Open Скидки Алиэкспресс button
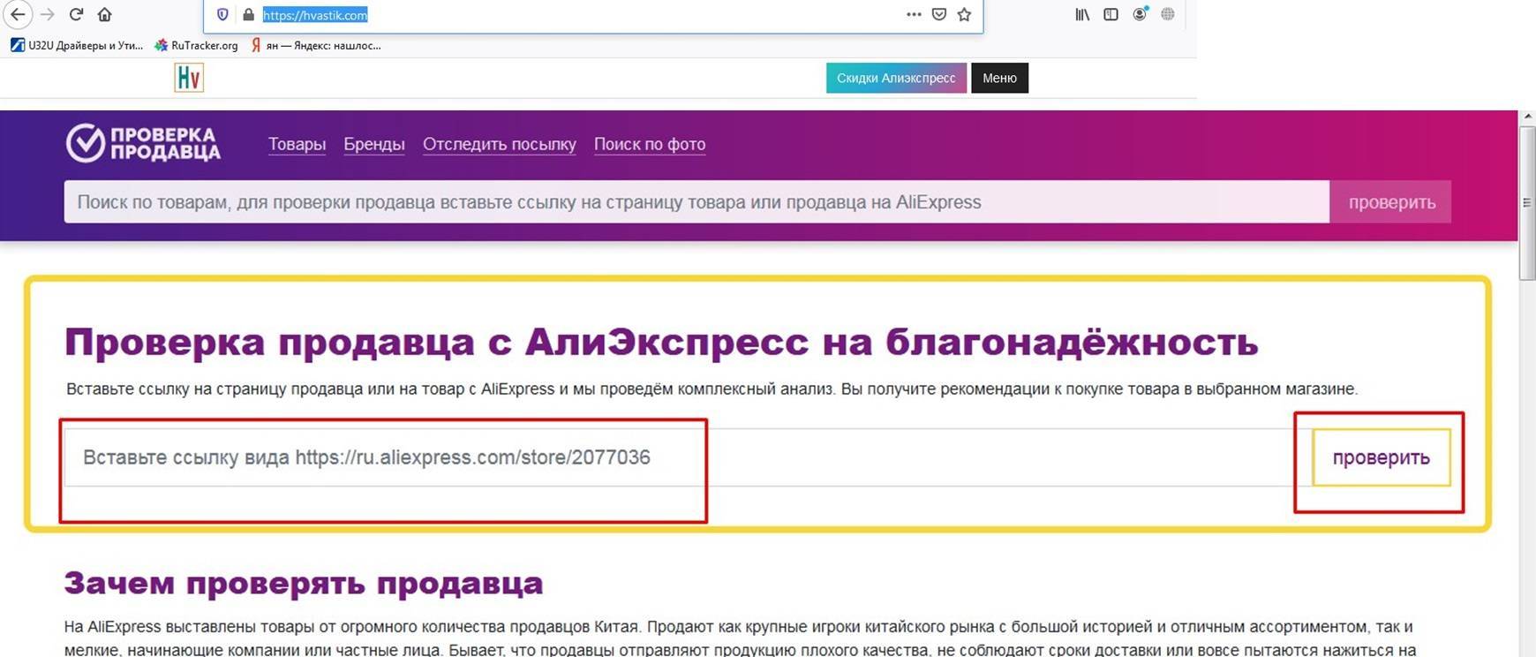Screen dimensions: 1536x657 (896, 78)
